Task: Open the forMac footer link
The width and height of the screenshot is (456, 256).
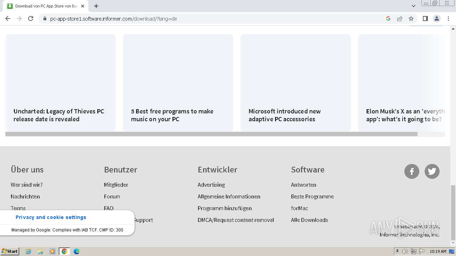Action: point(300,208)
